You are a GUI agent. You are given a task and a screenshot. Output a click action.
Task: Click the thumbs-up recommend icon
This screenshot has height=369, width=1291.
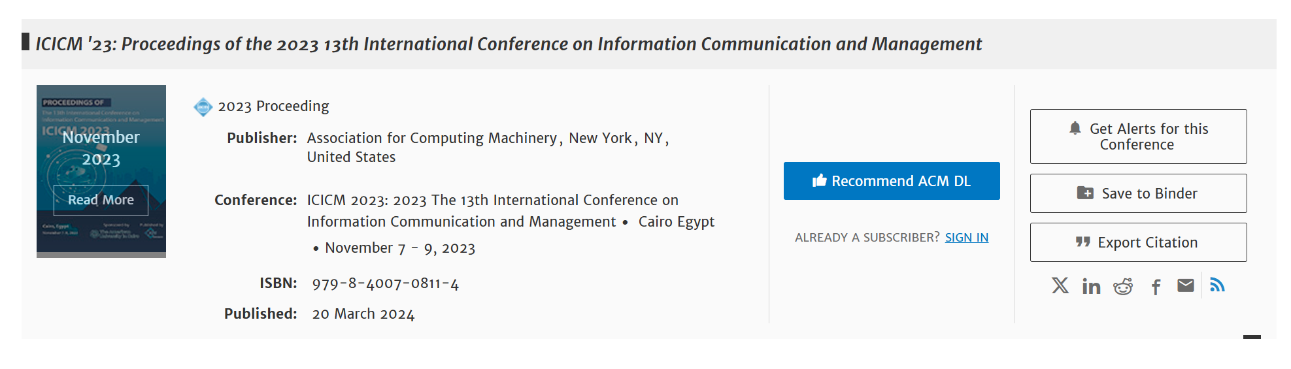(x=820, y=180)
